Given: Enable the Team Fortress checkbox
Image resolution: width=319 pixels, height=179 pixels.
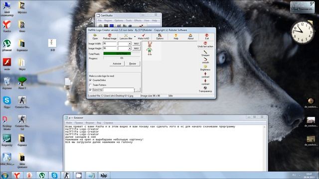Looking at the screenshot, I should pyautogui.click(x=90, y=85).
